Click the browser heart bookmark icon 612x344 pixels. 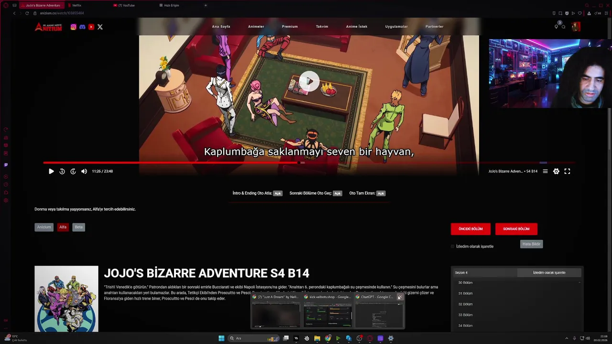580,13
